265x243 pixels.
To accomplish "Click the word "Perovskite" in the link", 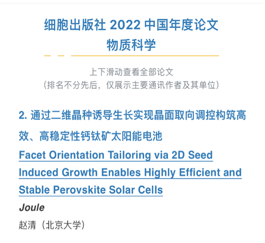I will (80, 190).
